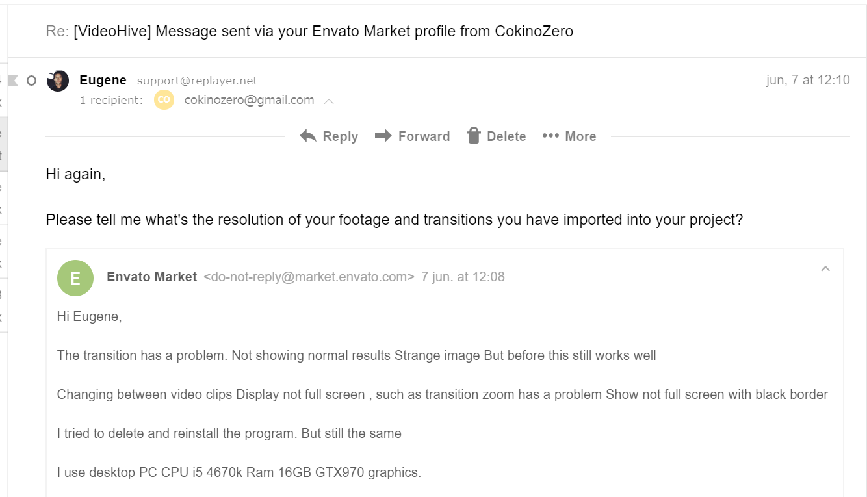The height and width of the screenshot is (497, 867).
Task: Collapse the recipient details caret
Action: (329, 101)
